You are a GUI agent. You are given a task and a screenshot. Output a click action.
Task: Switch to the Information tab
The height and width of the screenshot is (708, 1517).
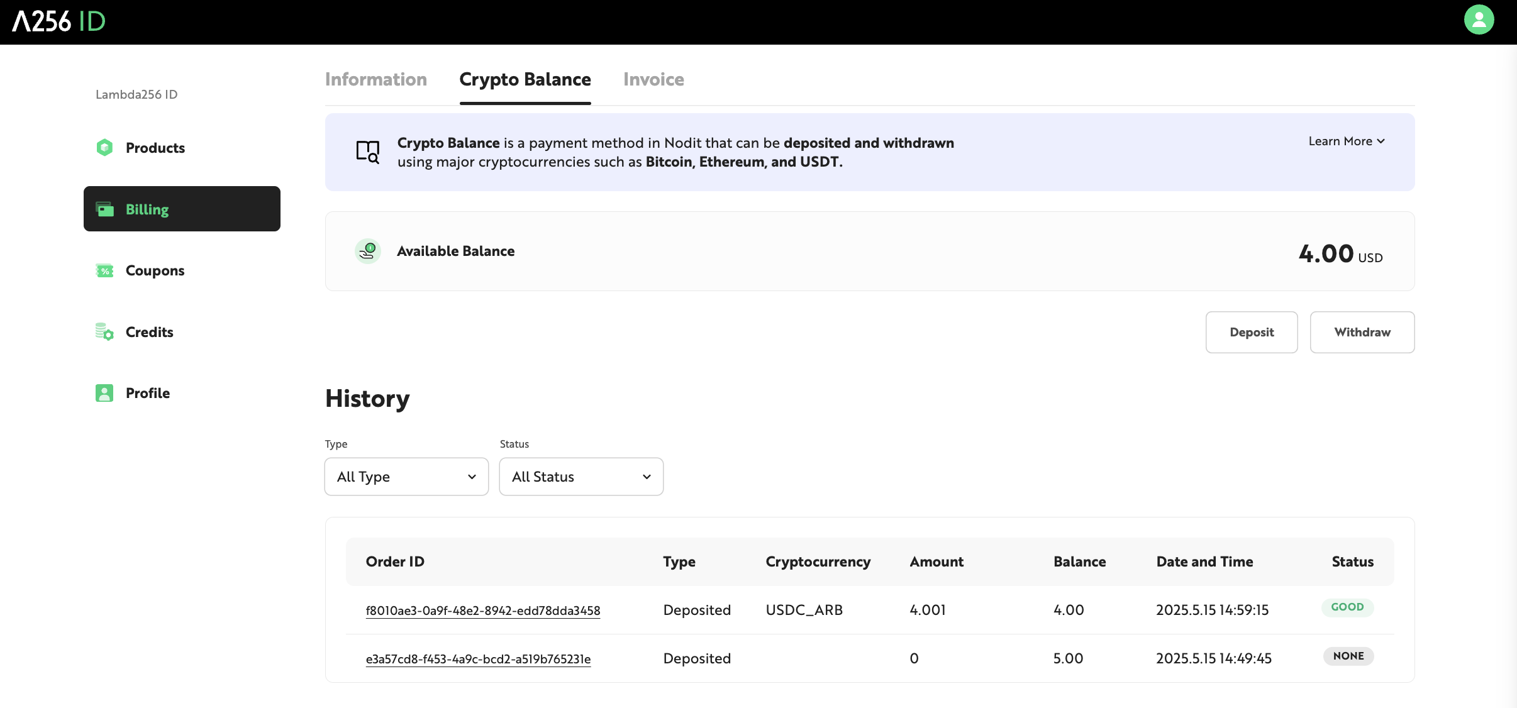point(375,80)
